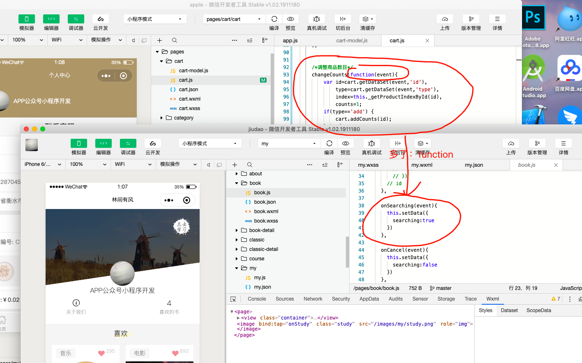Toggle simulator panel in jiudao window

pos(78,143)
